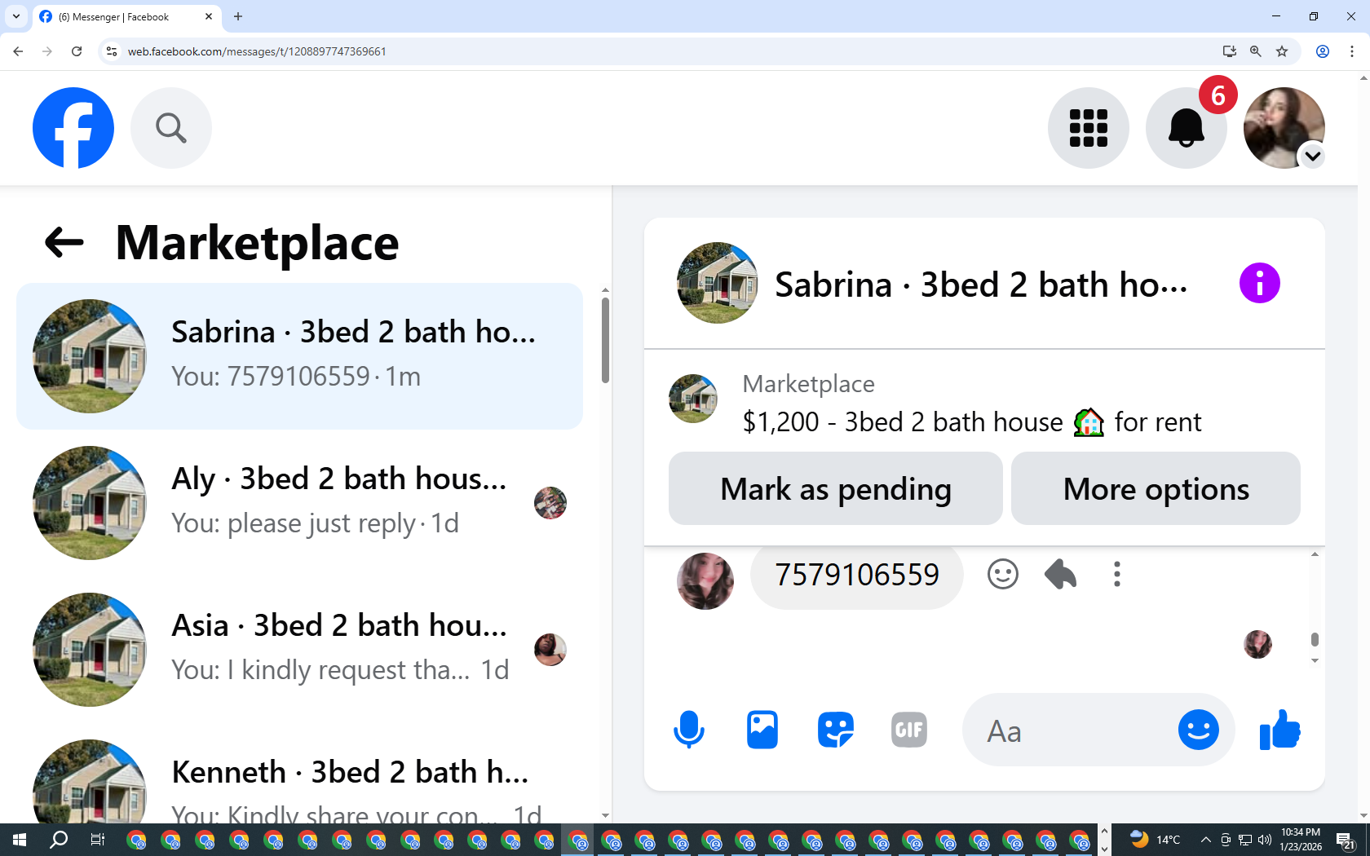The image size is (1370, 856).
Task: React to the 7579106559 message with emoji
Action: click(1003, 574)
